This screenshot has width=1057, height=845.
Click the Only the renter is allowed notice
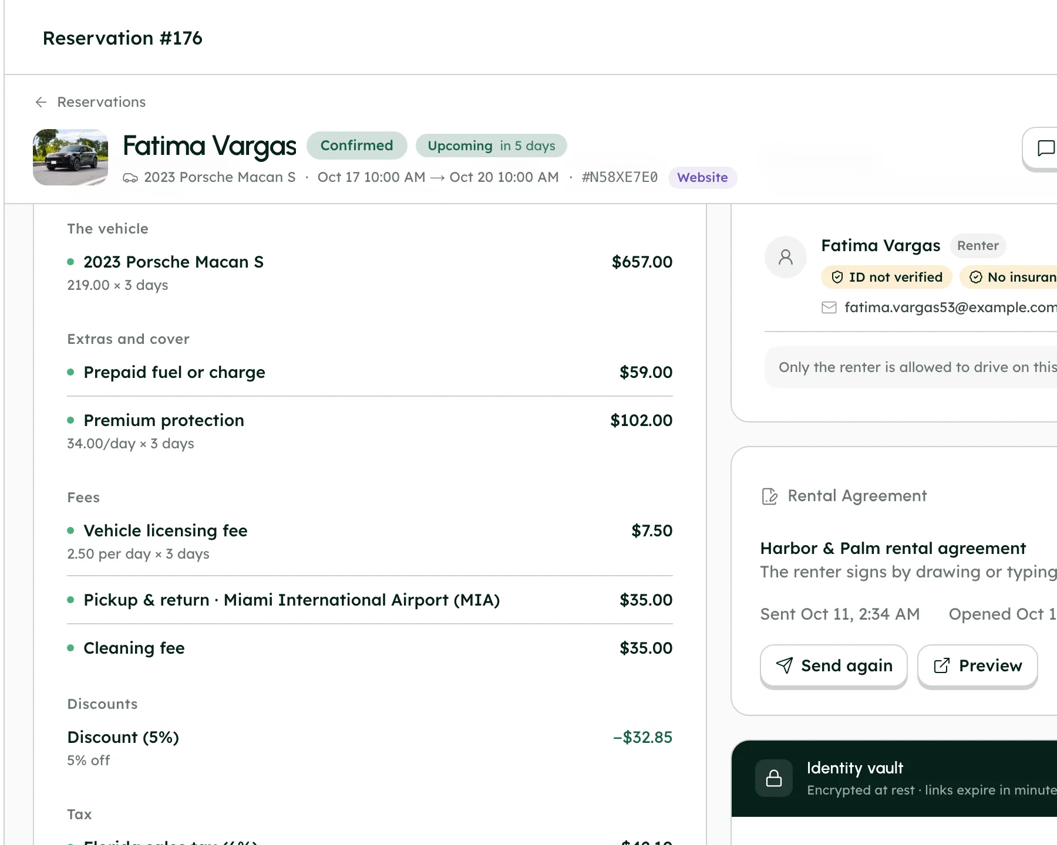pos(910,367)
